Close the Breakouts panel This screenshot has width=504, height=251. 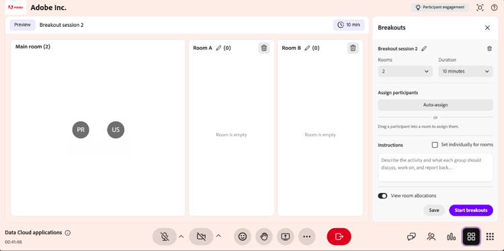[487, 28]
